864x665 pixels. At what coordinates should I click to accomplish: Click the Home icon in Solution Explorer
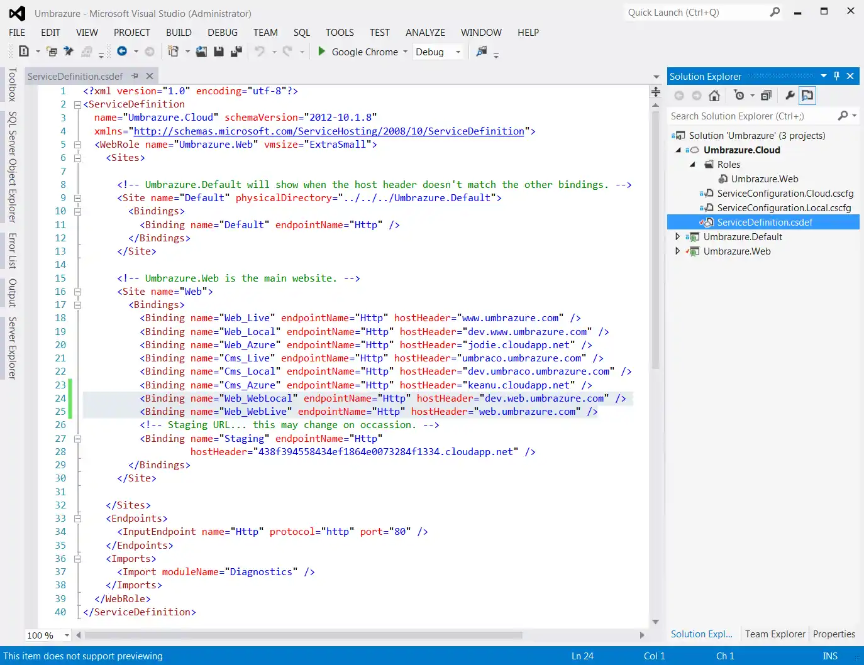point(714,96)
